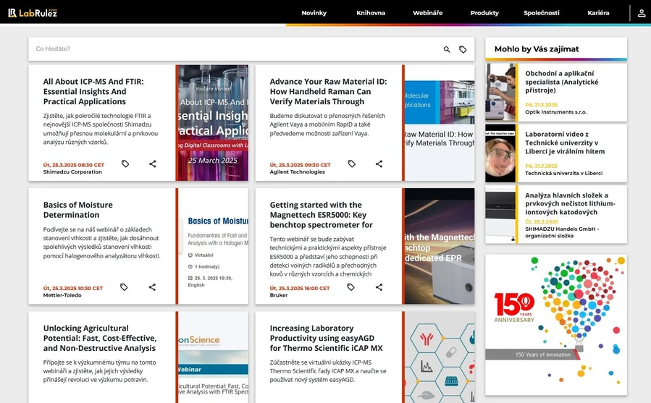Go to Webináře section
The width and height of the screenshot is (651, 403).
pyautogui.click(x=428, y=13)
